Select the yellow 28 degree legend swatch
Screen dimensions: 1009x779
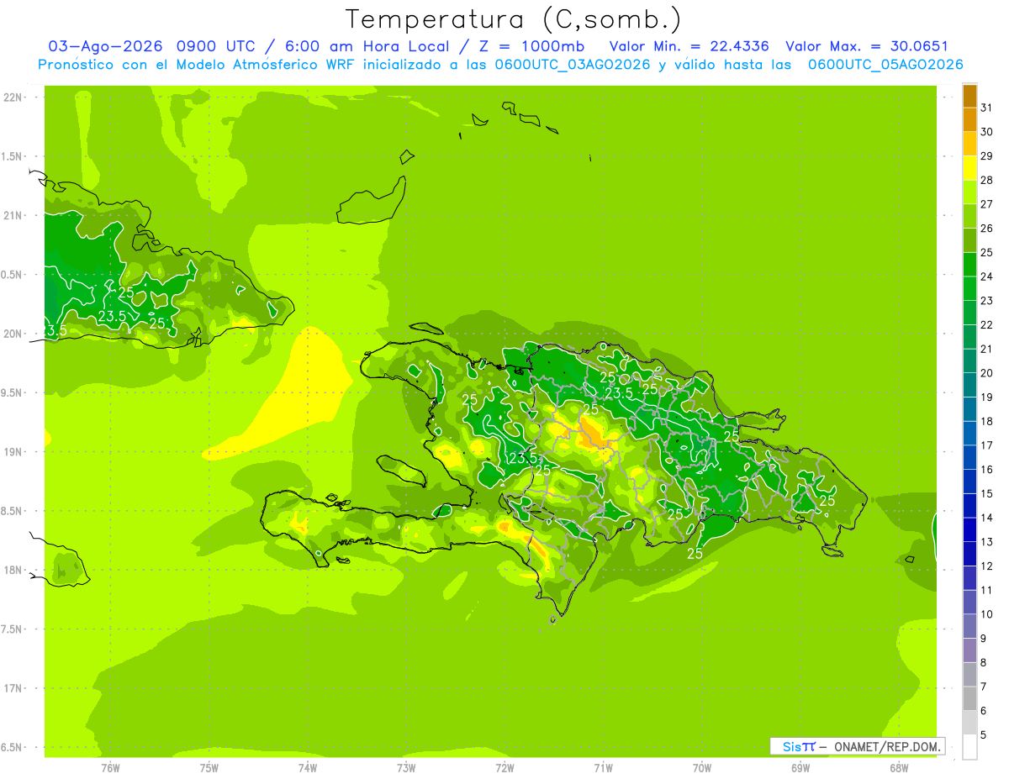969,169
